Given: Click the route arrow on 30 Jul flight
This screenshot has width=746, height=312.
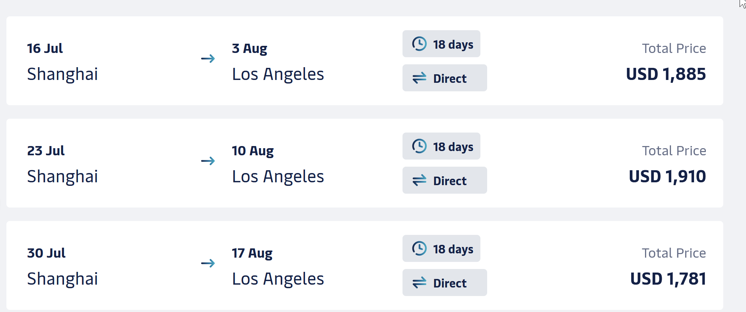Looking at the screenshot, I should coord(208,263).
